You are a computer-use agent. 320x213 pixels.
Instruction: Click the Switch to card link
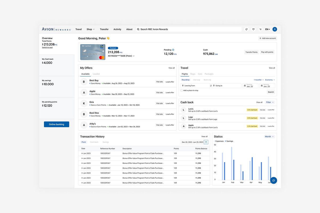coord(47,47)
